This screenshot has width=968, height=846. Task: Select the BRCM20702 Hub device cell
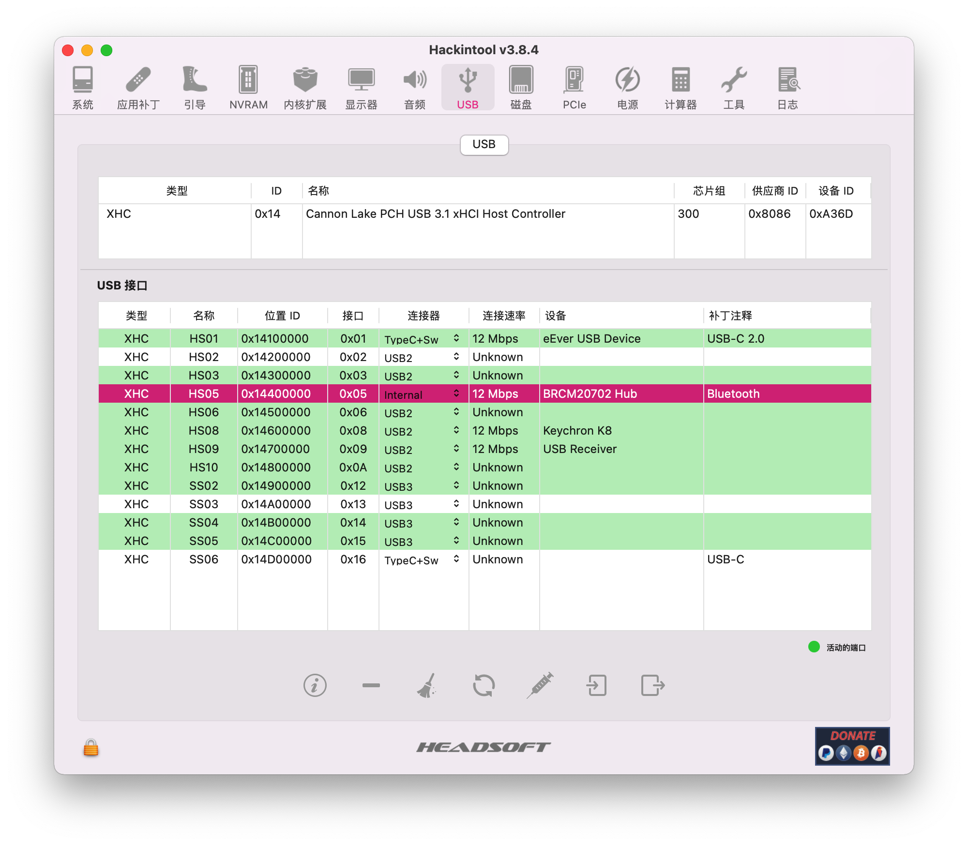pos(621,394)
